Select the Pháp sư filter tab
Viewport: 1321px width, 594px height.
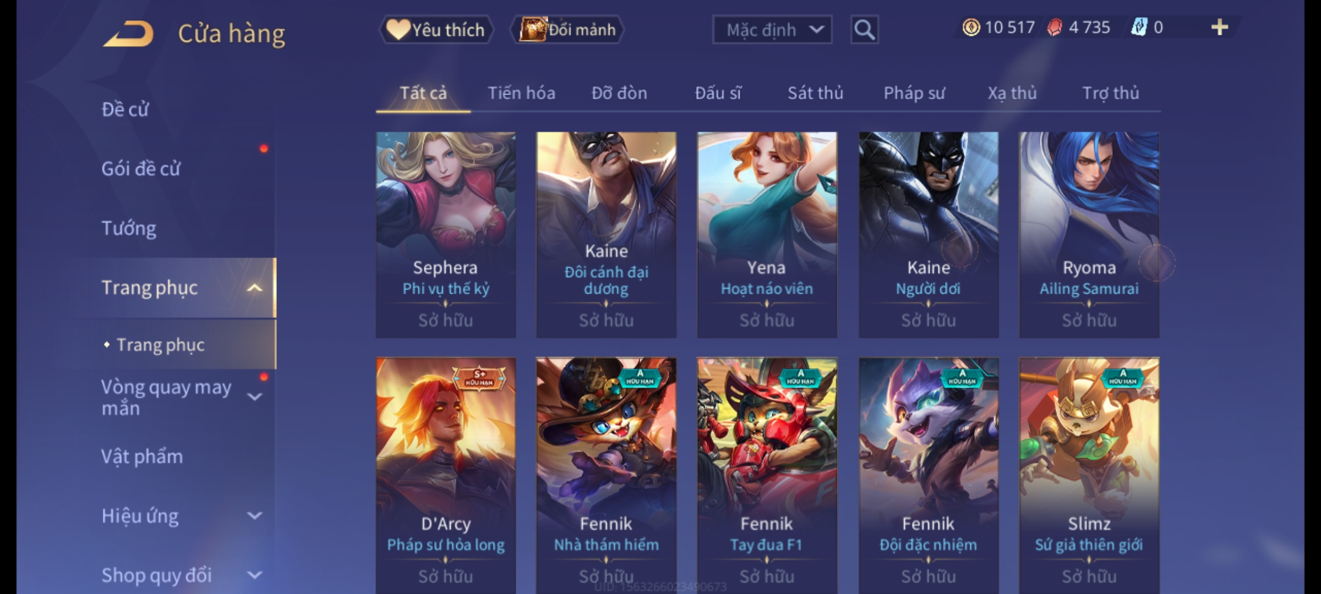tap(914, 93)
